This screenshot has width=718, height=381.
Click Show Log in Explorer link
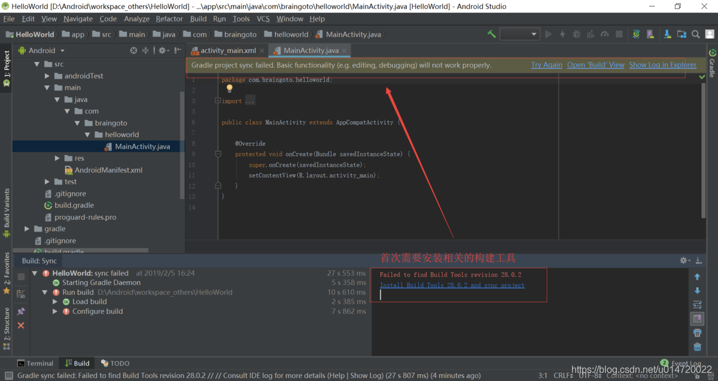click(x=663, y=65)
